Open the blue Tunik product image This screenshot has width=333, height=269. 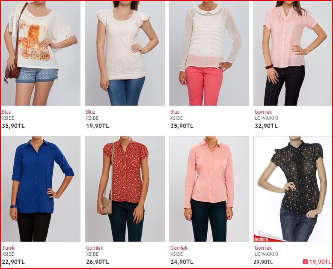[x=41, y=189]
